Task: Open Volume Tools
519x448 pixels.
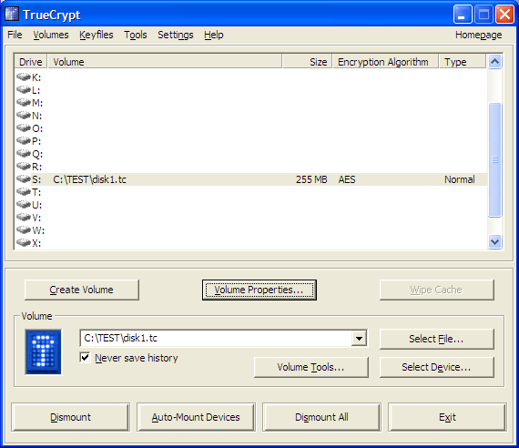Action: pos(311,367)
